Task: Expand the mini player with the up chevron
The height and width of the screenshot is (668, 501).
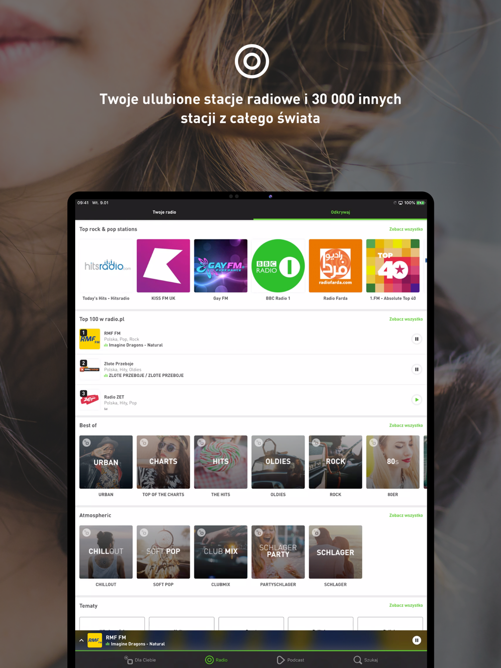Action: tap(81, 640)
